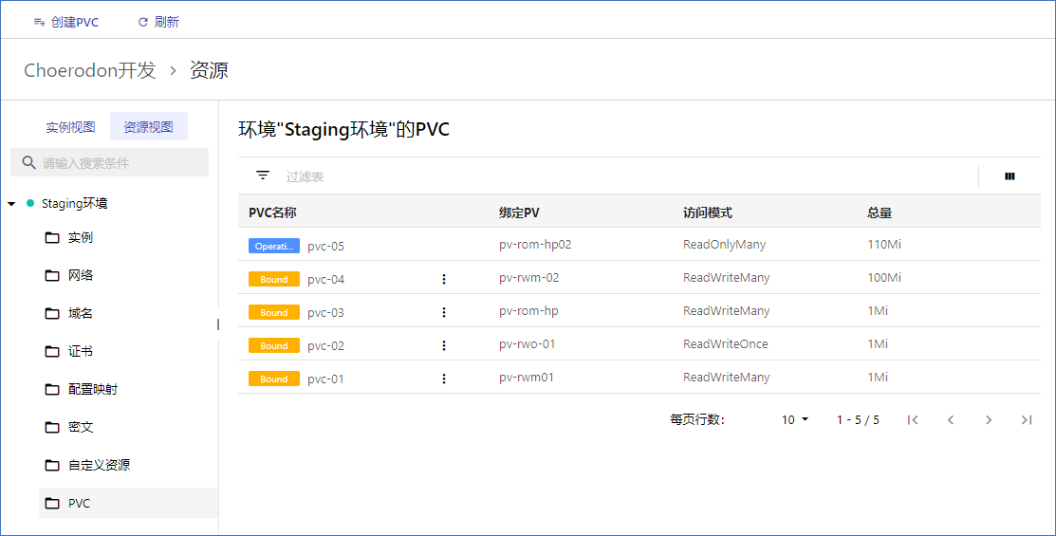Open the rows-per-page dropdown showing 10
Viewport: 1056px width, 536px height.
coord(795,420)
